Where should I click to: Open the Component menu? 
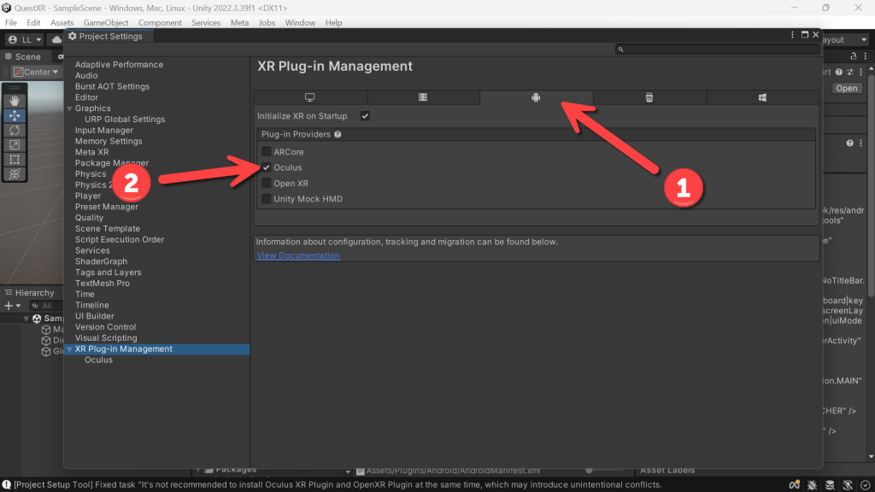click(160, 22)
